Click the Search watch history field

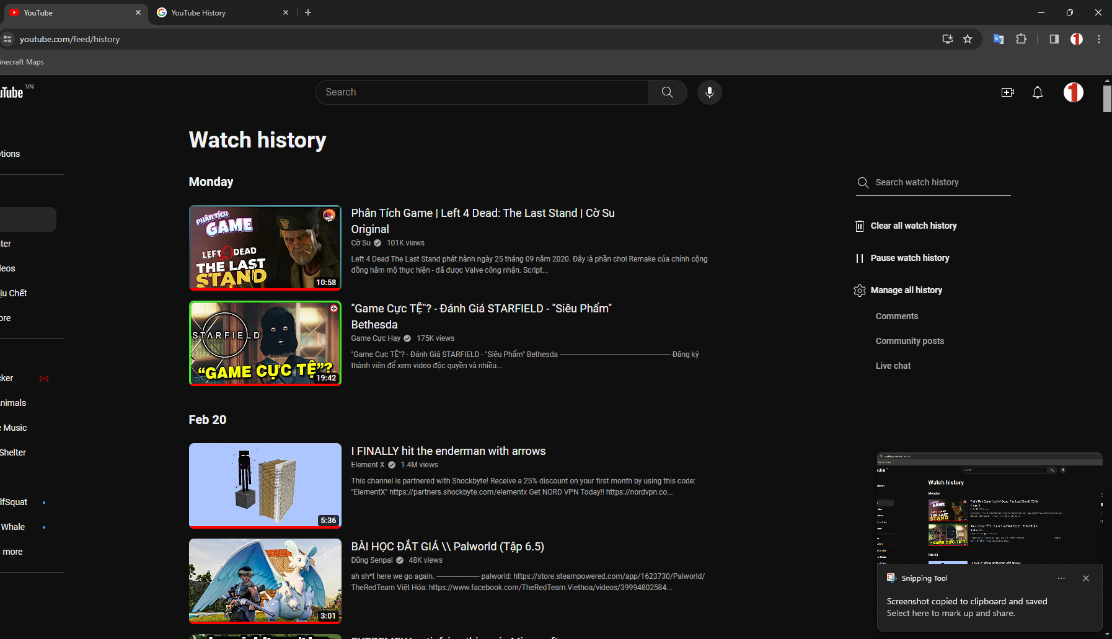tap(942, 182)
